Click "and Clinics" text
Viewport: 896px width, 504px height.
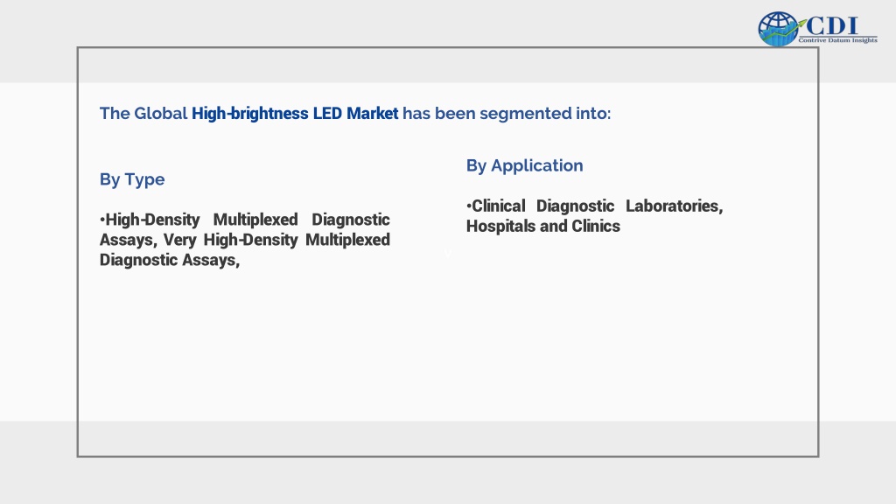[580, 226]
